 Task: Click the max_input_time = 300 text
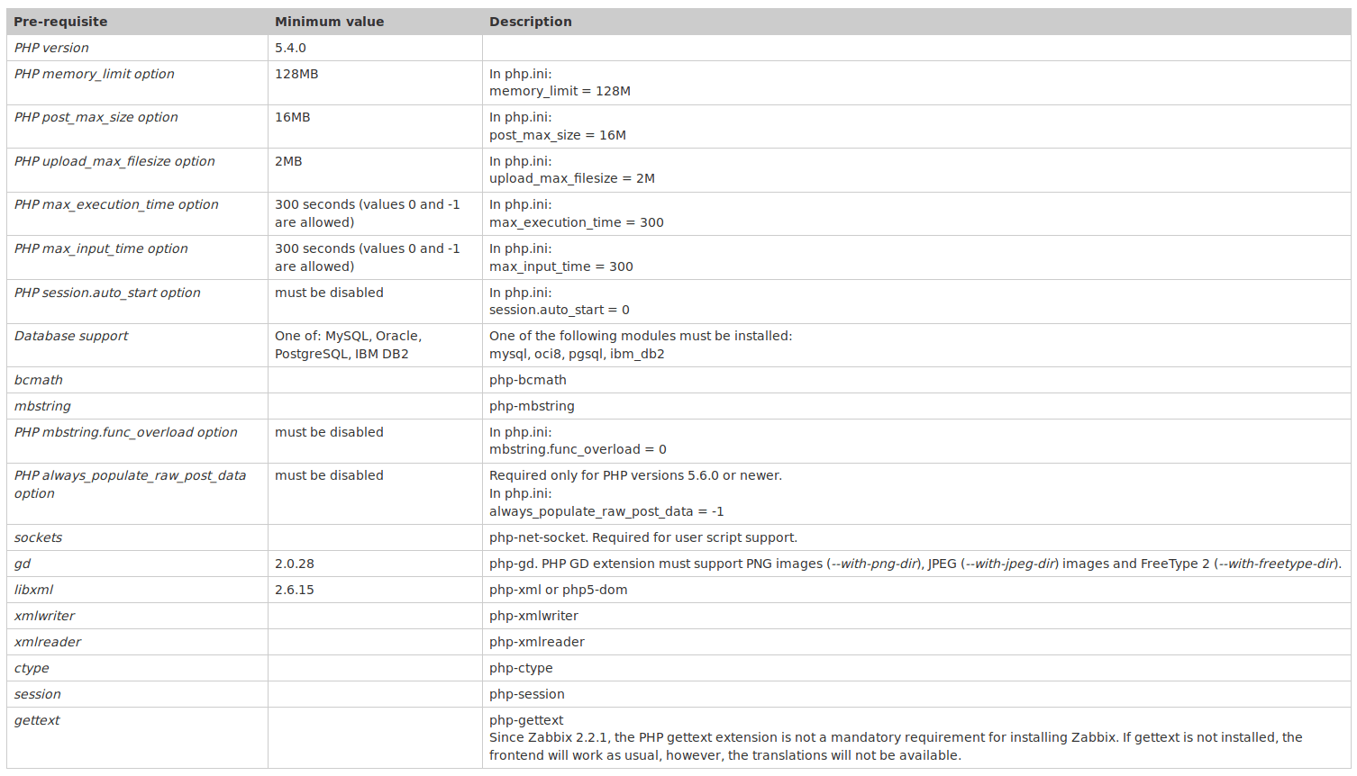[x=560, y=266]
